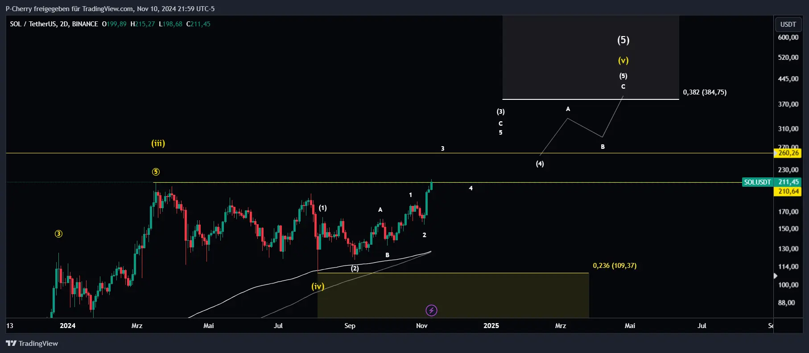Click the yellow circled 5 wave marker
The height and width of the screenshot is (353, 809).
pyautogui.click(x=156, y=172)
